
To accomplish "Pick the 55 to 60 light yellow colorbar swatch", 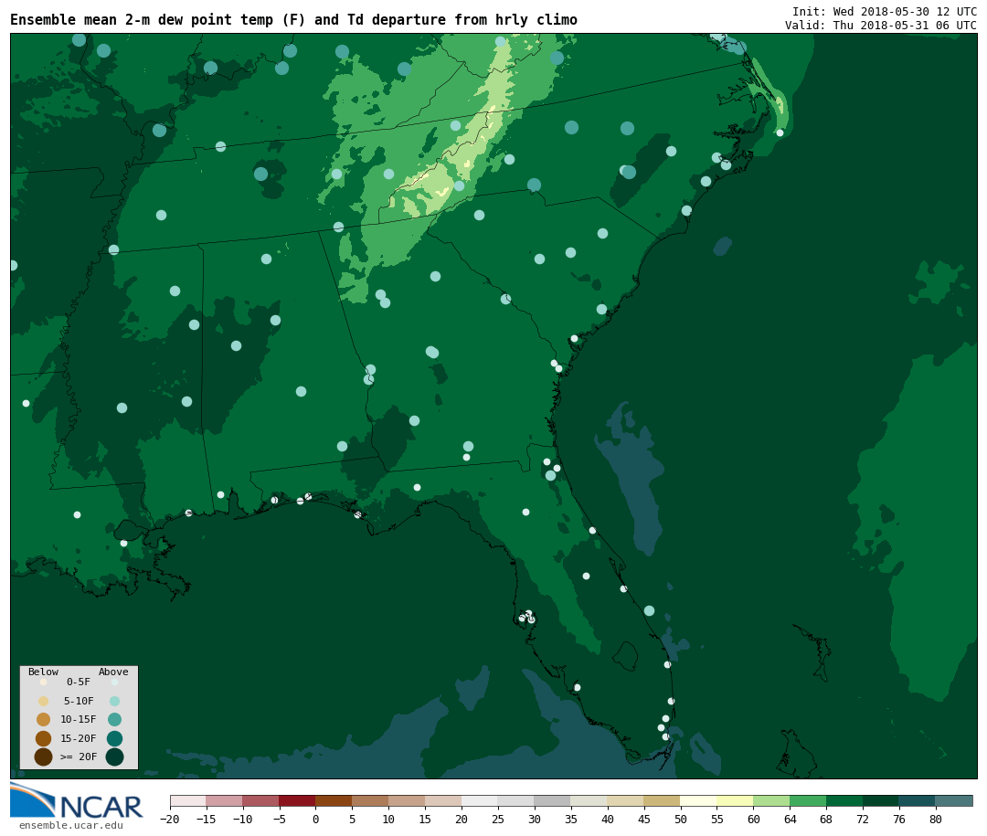I will [735, 800].
